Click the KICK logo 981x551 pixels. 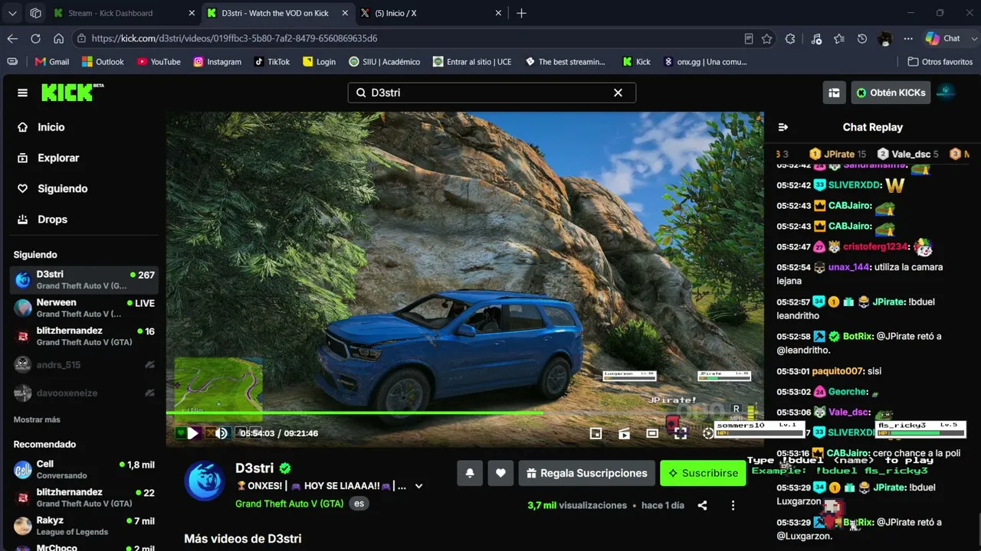72,92
